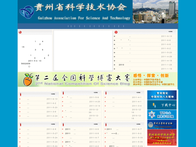Click the red bullet beside the 2011-3-9 entry
Viewport: 196px width, 147px height.
click(x=20, y=112)
